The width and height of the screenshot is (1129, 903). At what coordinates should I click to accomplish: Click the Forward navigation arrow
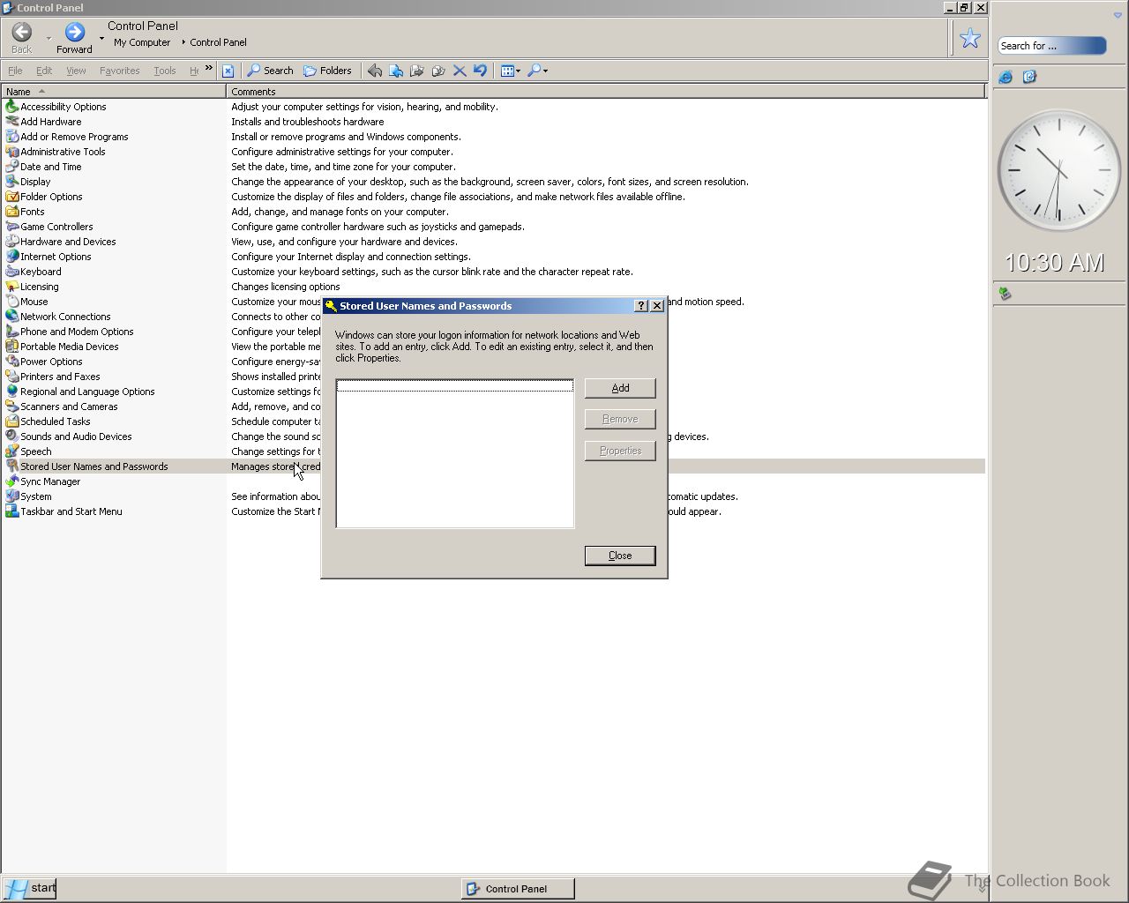pos(75,33)
